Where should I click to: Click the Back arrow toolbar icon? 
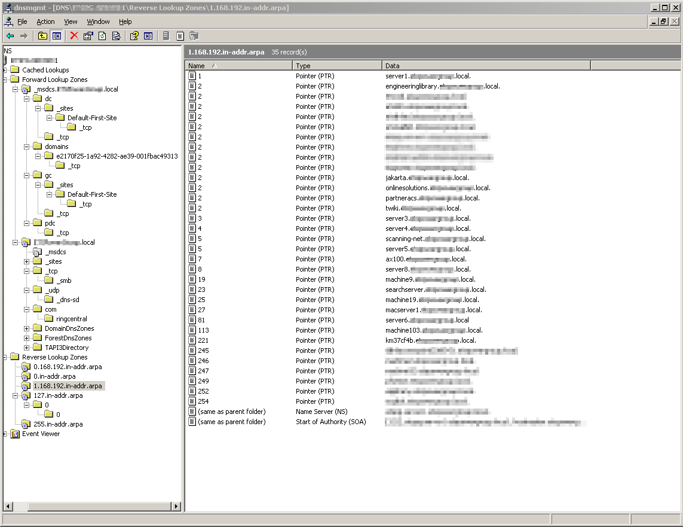coord(10,36)
